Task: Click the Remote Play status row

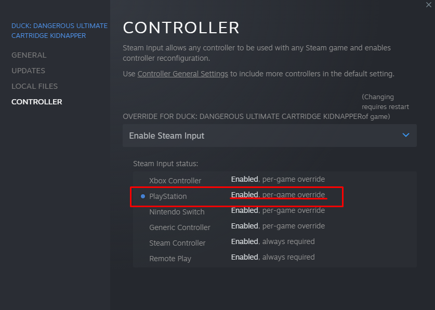Action: pos(170,259)
